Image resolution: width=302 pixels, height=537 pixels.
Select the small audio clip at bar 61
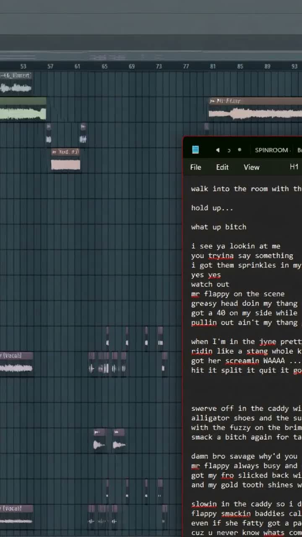[x=83, y=134]
